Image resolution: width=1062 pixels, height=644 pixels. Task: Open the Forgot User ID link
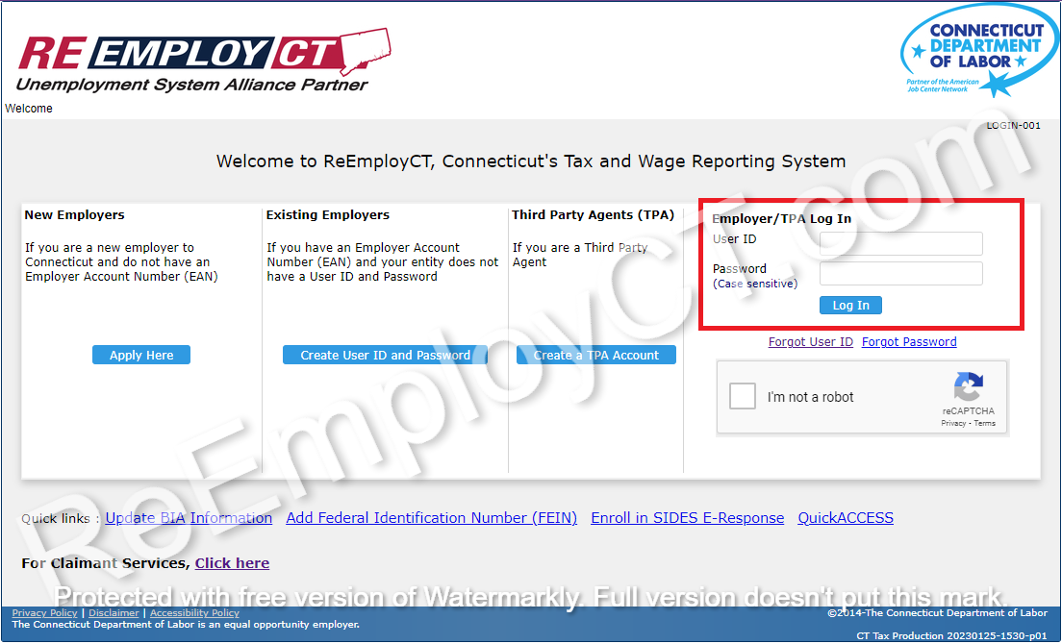[811, 341]
